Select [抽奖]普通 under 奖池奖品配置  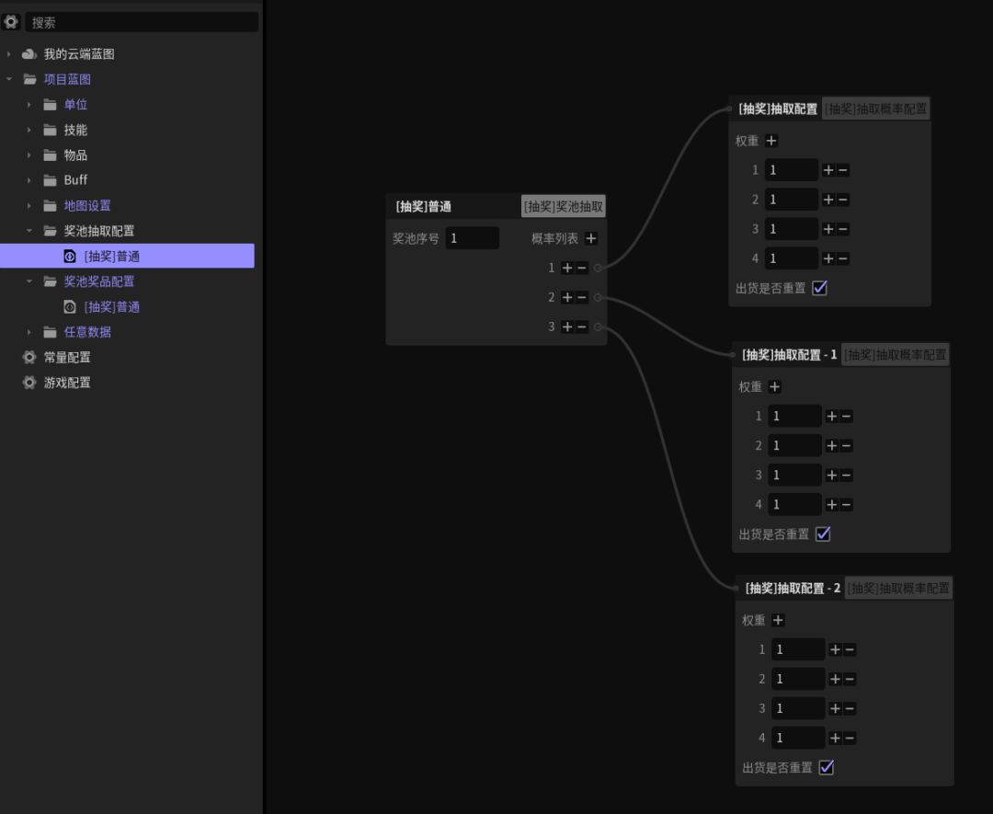click(x=111, y=307)
